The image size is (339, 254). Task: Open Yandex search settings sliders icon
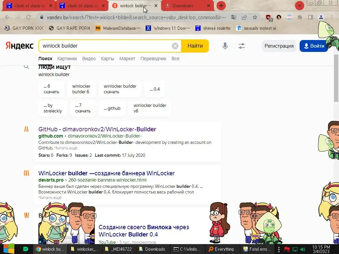click(241, 46)
